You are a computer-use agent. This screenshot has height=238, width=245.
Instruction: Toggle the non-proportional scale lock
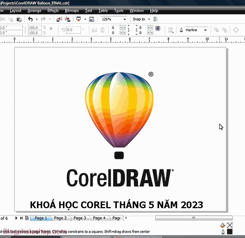click(x=51, y=28)
